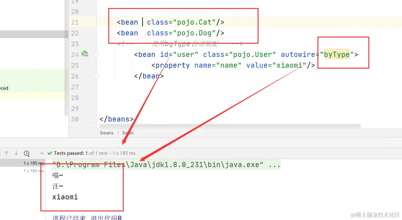Click the highlighted byType autowire value
The height and width of the screenshot is (220, 402).
pyautogui.click(x=337, y=55)
